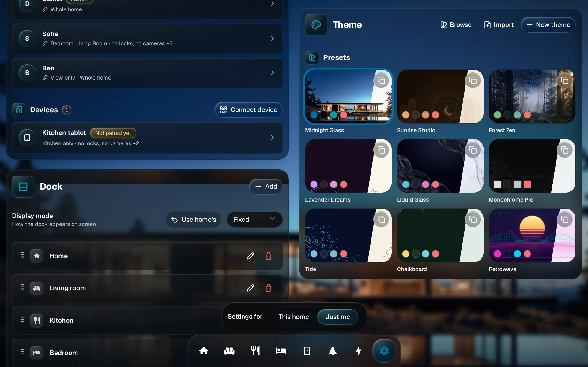Import a theme file

(x=499, y=25)
